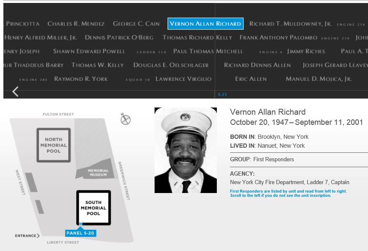Click the scroll-left arrow chevron
Viewport: 368px width, 251px height.
click(x=15, y=91)
